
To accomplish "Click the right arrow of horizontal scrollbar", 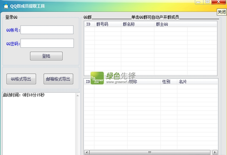I will pos(215,153).
